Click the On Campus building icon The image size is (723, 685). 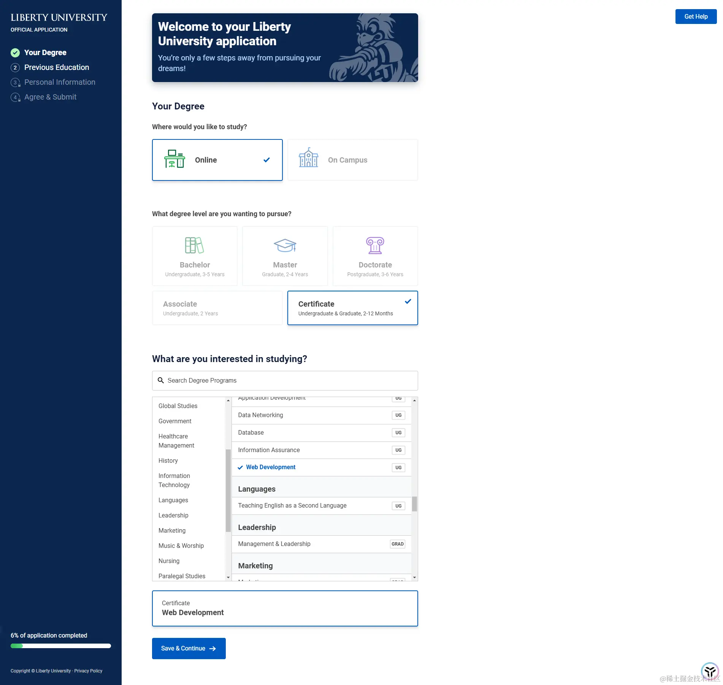coord(308,158)
